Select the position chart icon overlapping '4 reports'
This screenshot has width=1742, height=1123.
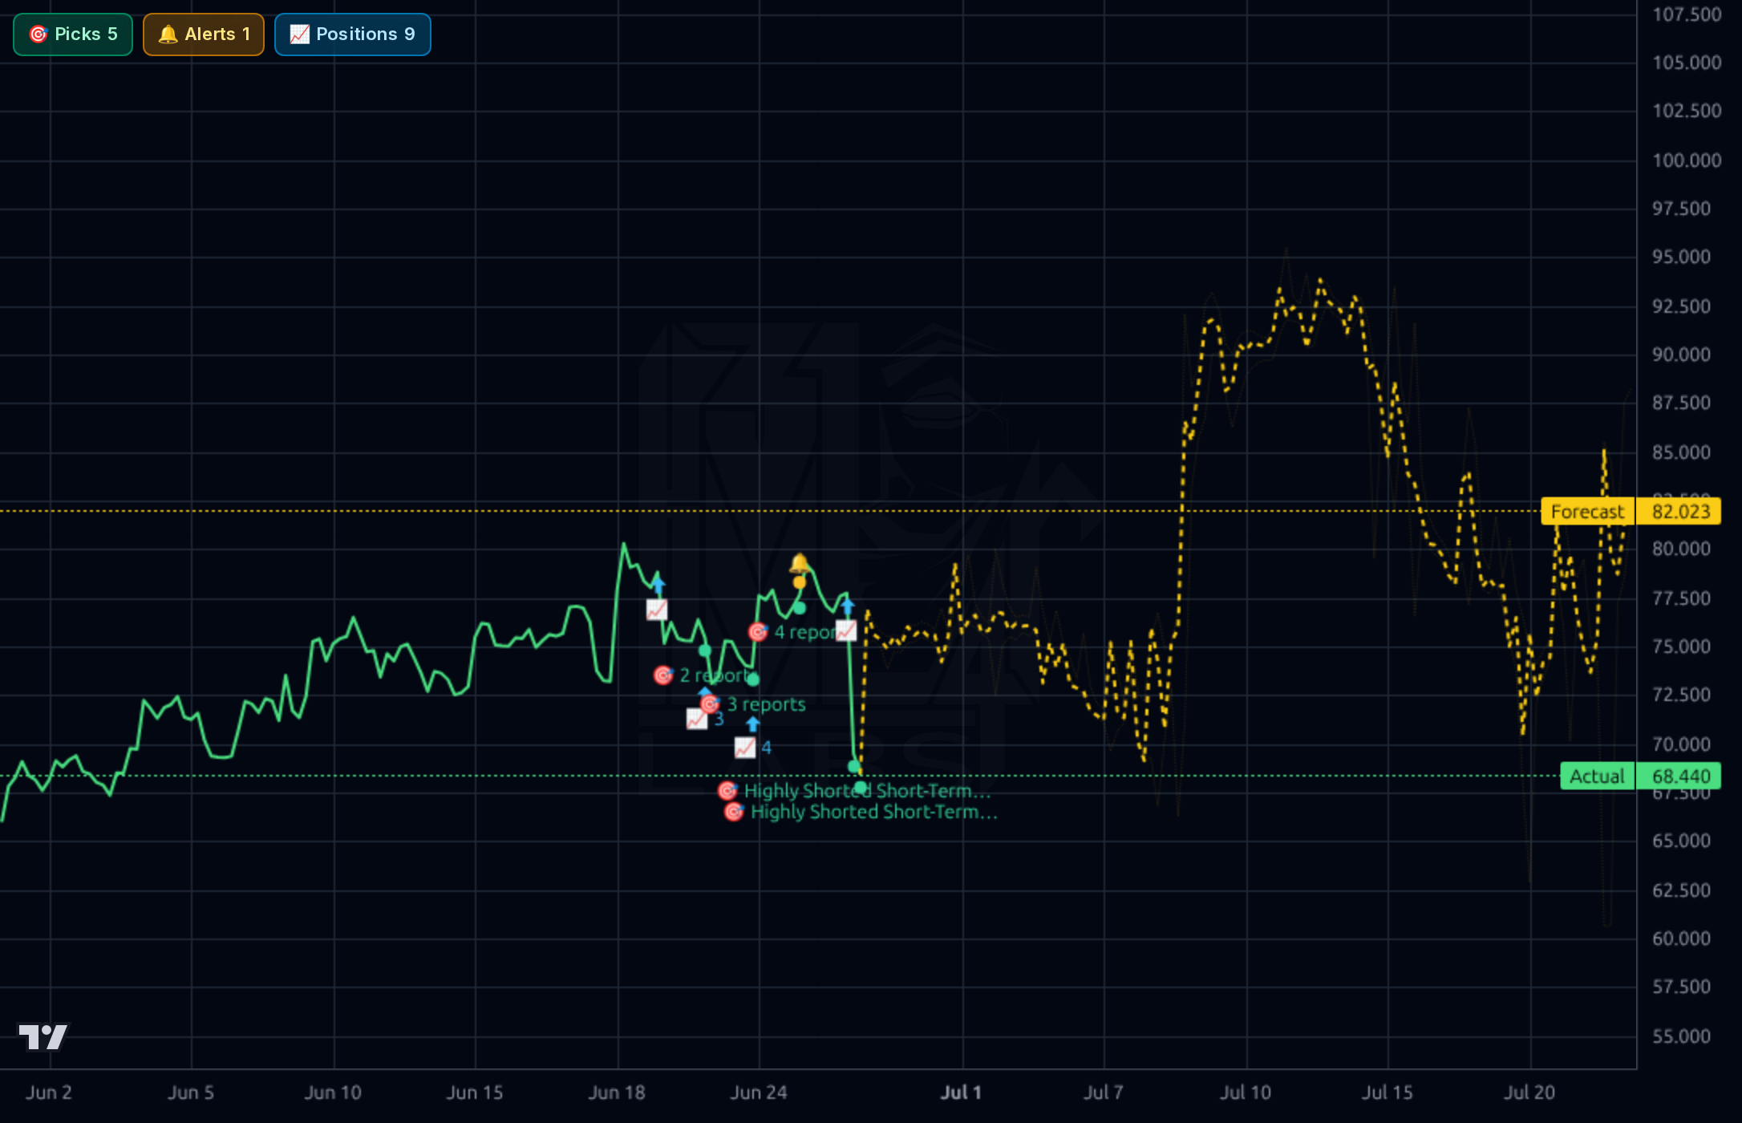pos(846,630)
